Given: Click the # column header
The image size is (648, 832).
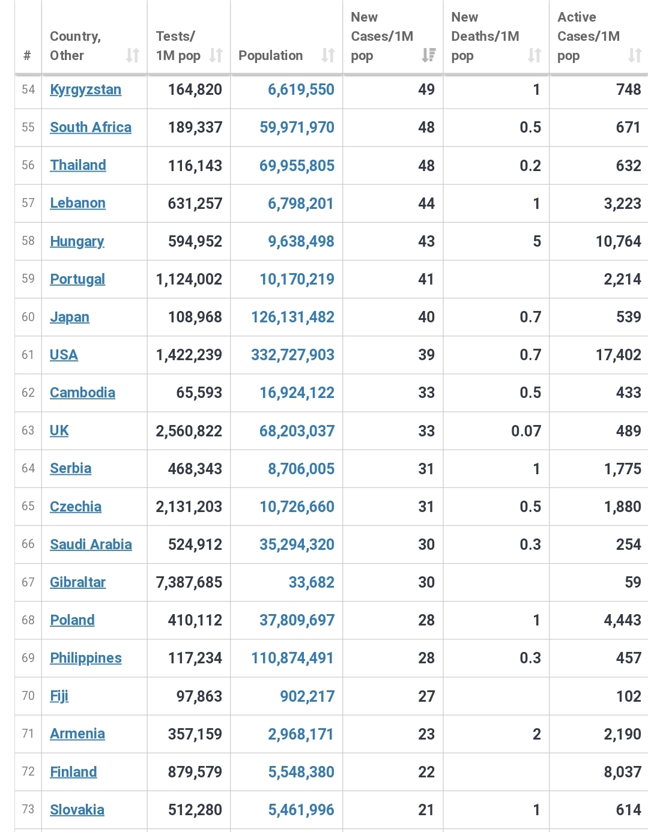Looking at the screenshot, I should pyautogui.click(x=27, y=56).
